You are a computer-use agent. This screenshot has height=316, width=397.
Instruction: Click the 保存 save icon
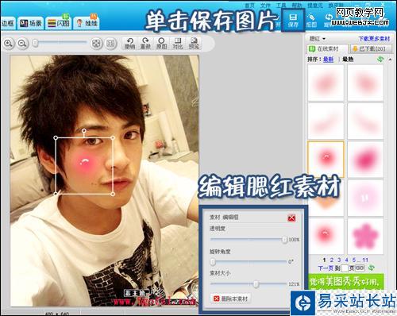click(x=293, y=20)
